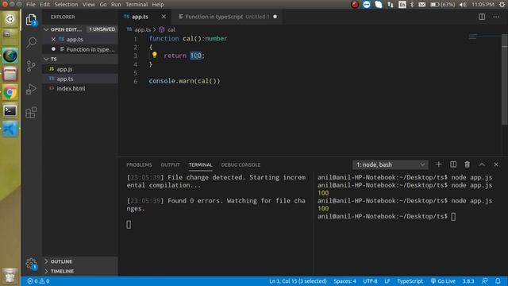Select app.ts in TS folder tree
This screenshot has width=508, height=286.
click(80, 79)
